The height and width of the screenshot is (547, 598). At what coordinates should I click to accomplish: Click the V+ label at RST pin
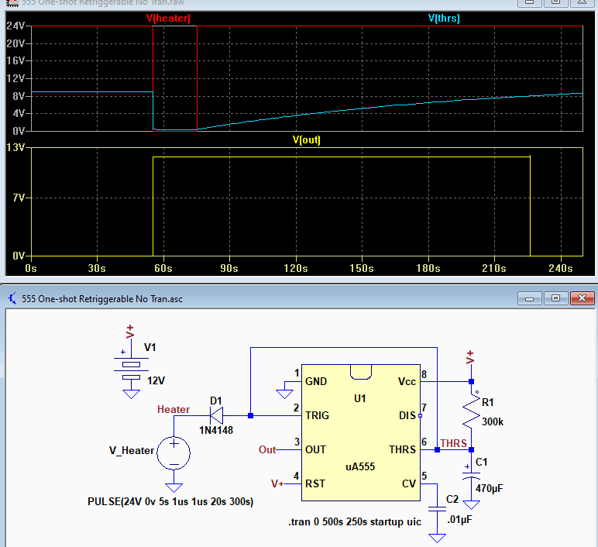[x=277, y=483]
